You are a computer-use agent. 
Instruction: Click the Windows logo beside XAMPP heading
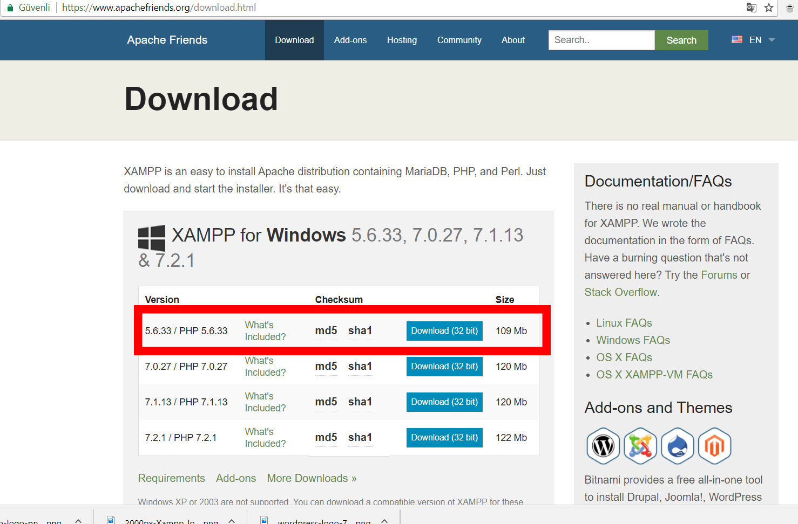(152, 238)
